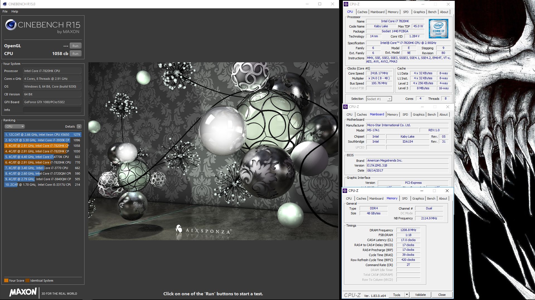Click the DRAM Frequency value 1208.8 MHz
This screenshot has height=300, width=535.
coord(408,230)
